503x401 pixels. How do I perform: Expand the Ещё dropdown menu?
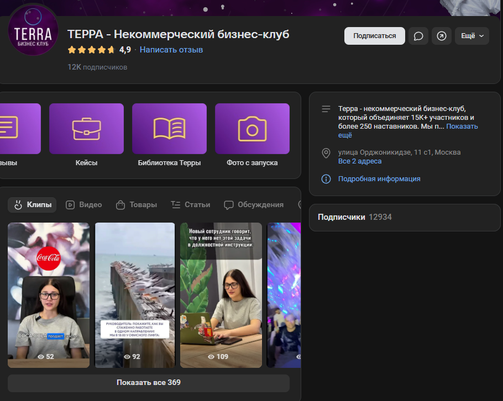coord(471,36)
